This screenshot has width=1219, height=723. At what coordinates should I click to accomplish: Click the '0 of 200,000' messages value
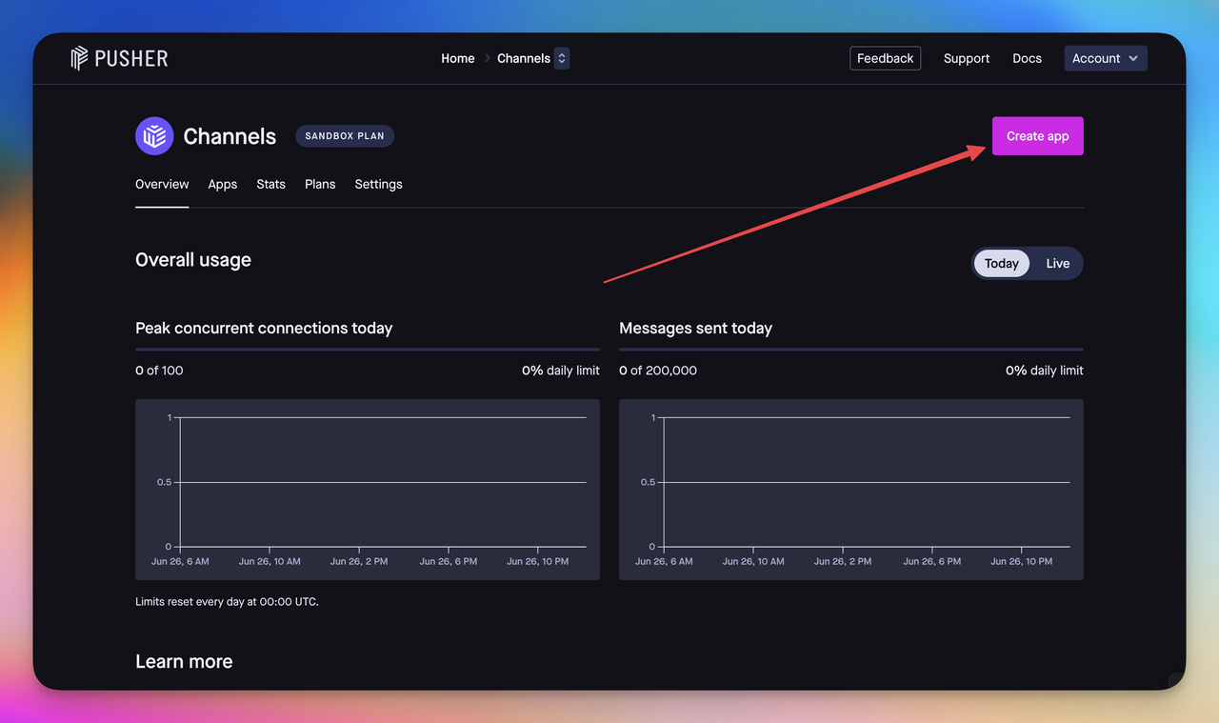(x=658, y=371)
